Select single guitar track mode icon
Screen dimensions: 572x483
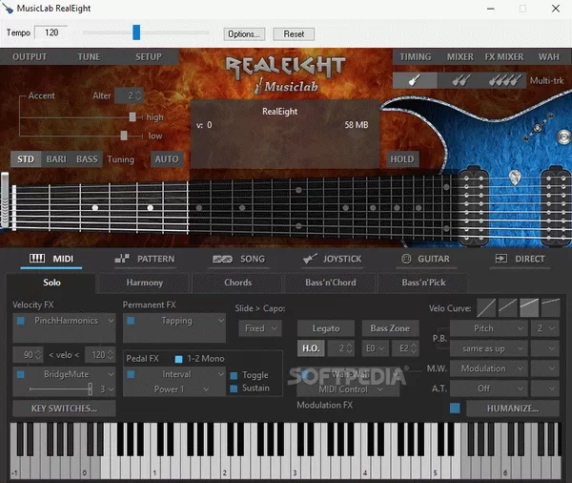[x=415, y=80]
